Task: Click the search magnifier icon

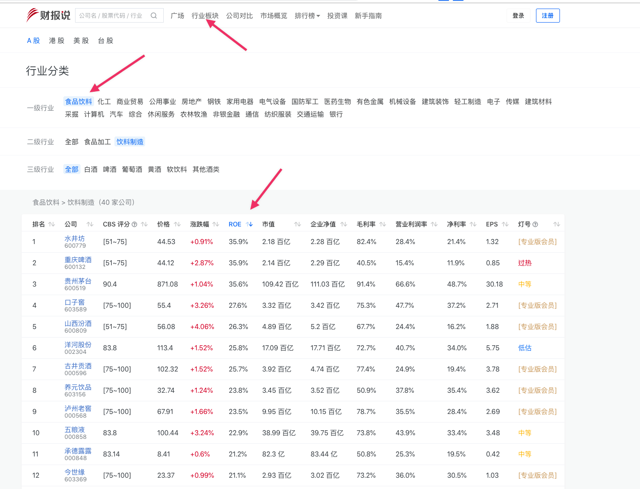Action: pos(154,16)
